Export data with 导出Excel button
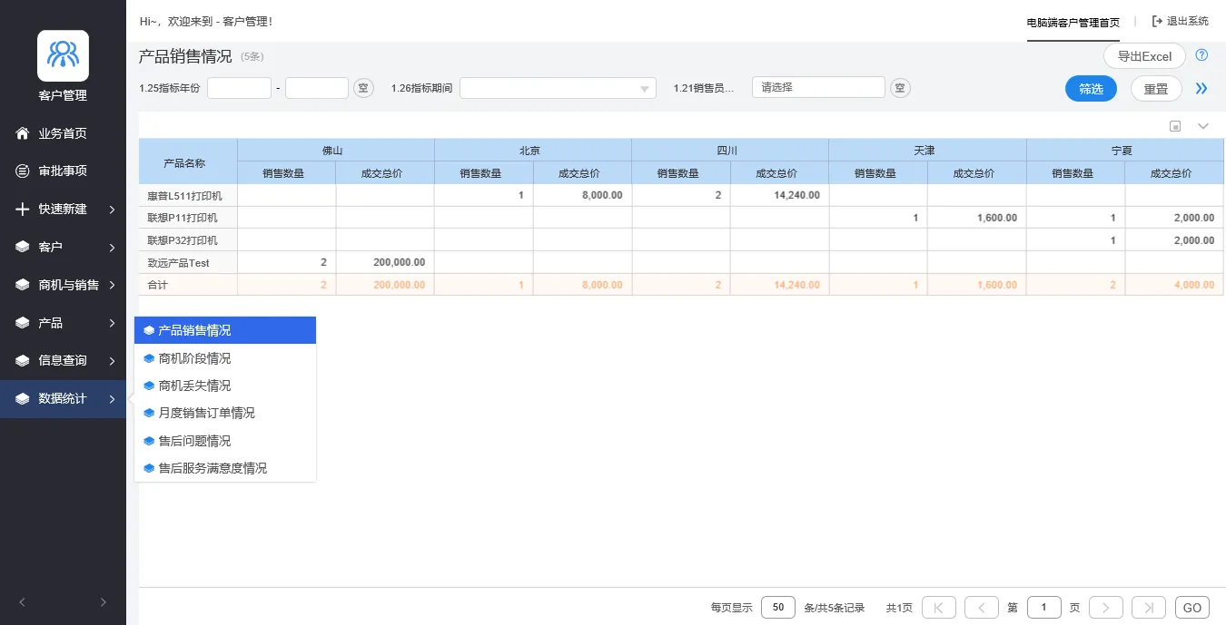Image resolution: width=1226 pixels, height=625 pixels. click(x=1144, y=56)
